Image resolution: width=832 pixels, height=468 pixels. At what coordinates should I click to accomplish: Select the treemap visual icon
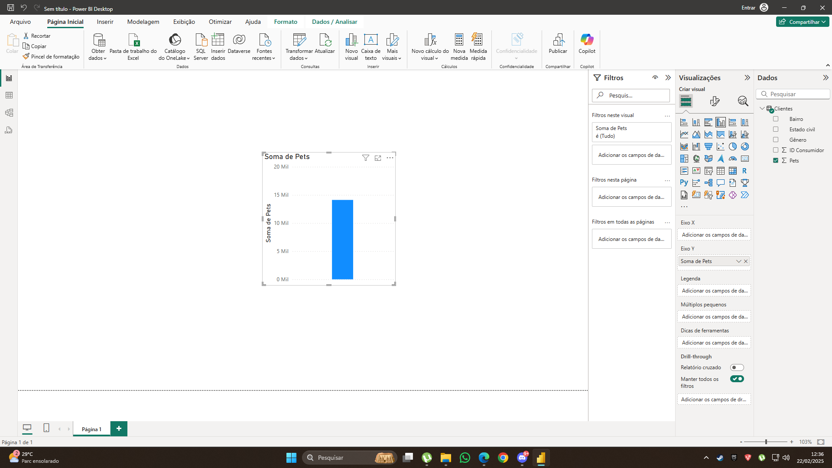click(x=684, y=159)
